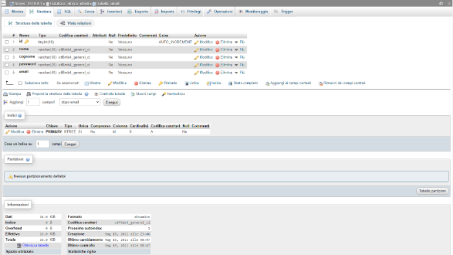Open page settings gear icon top right

point(441,3)
